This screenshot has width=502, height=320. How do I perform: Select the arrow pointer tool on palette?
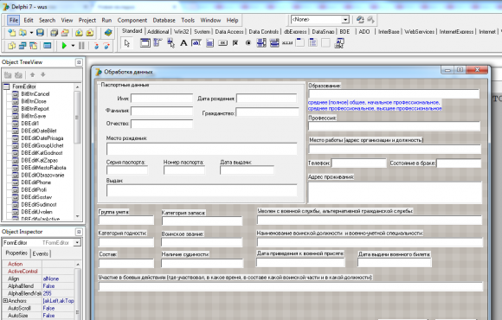(x=127, y=43)
